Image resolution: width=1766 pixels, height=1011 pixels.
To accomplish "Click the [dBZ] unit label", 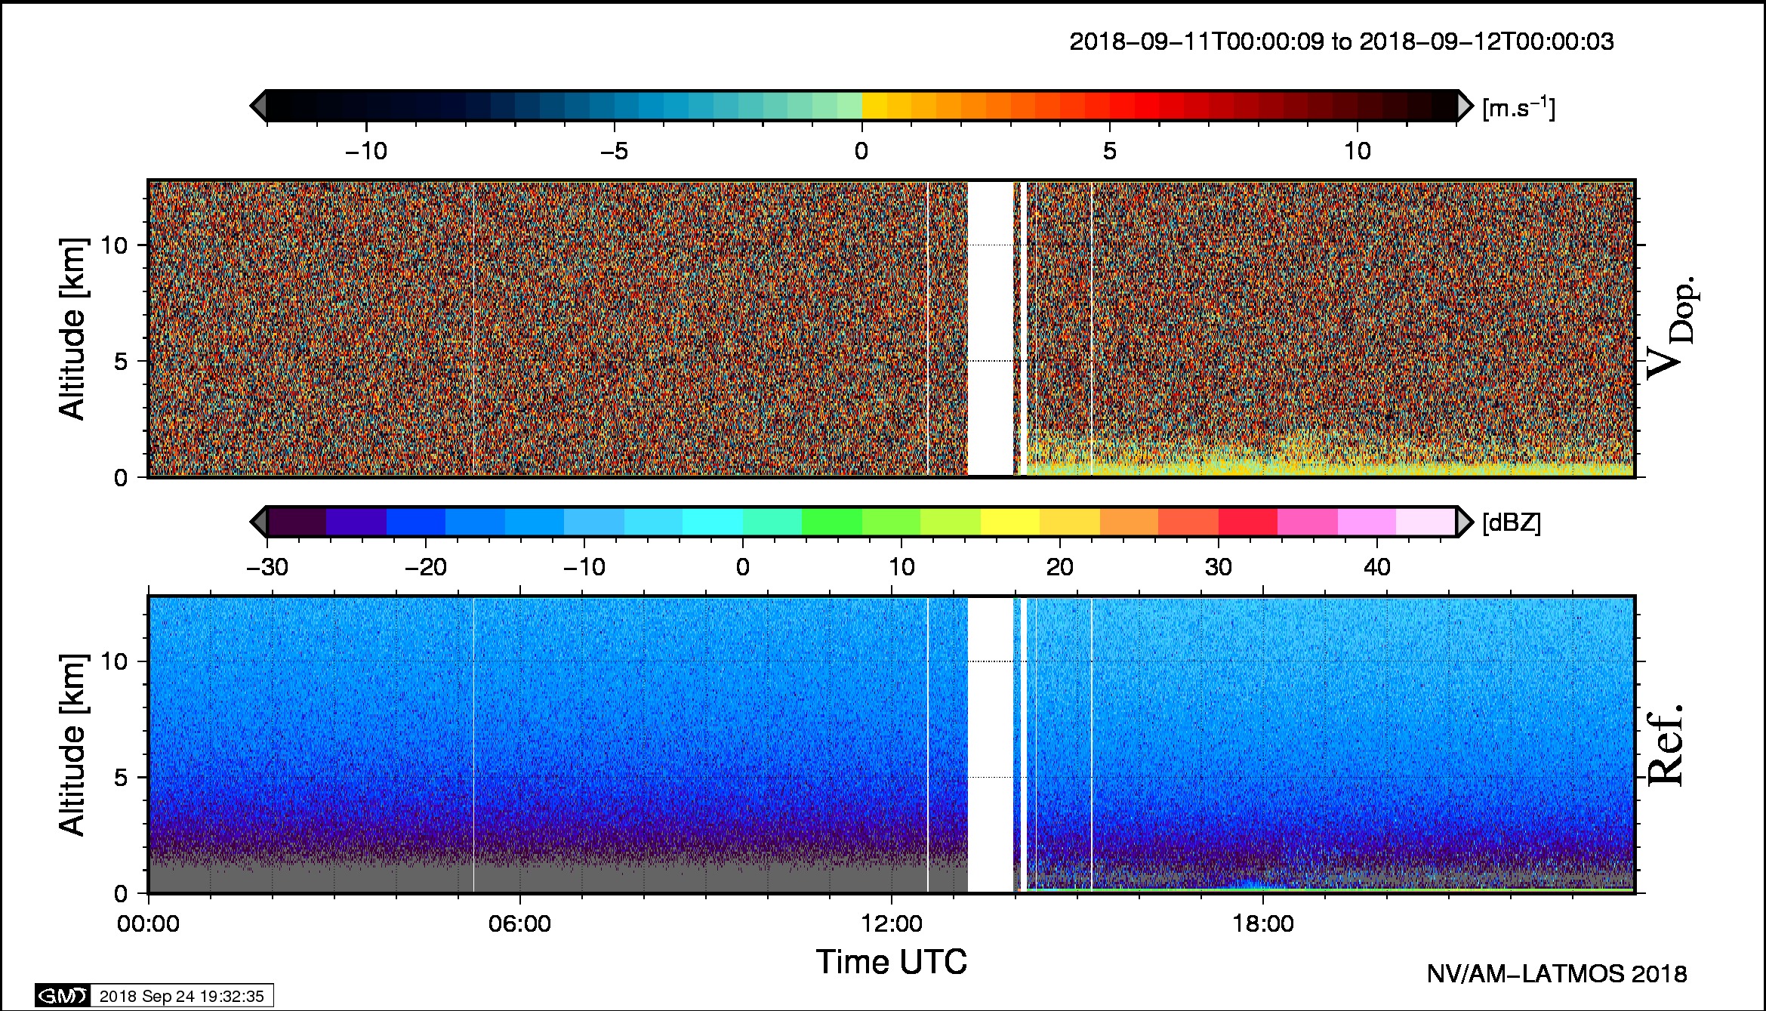I will 1511,522.
